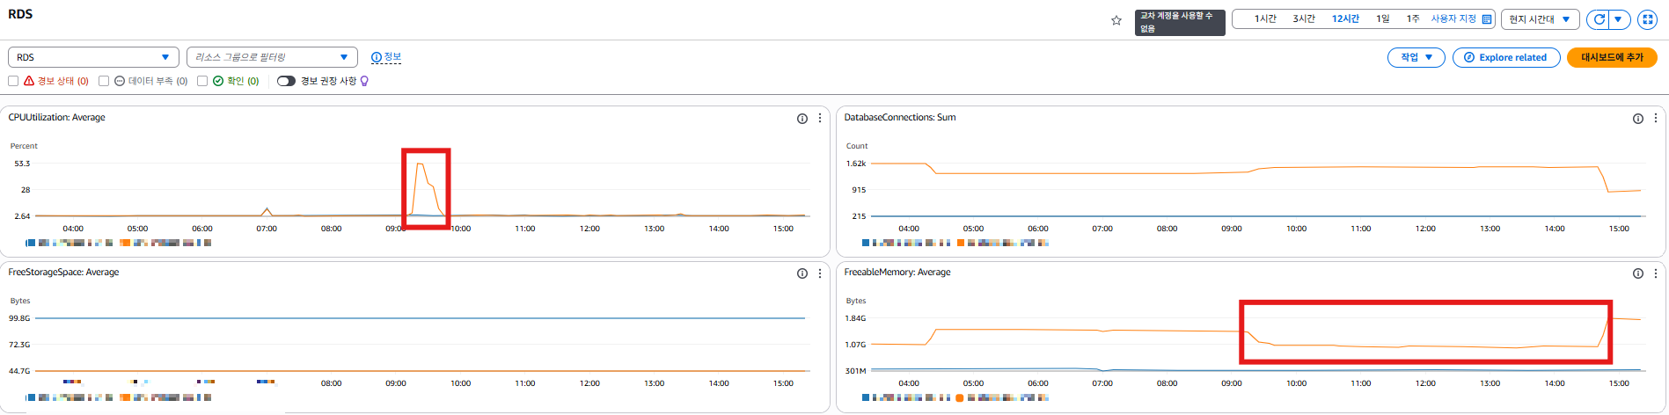Click the Count unit label in DatabaseConnections

pos(857,146)
